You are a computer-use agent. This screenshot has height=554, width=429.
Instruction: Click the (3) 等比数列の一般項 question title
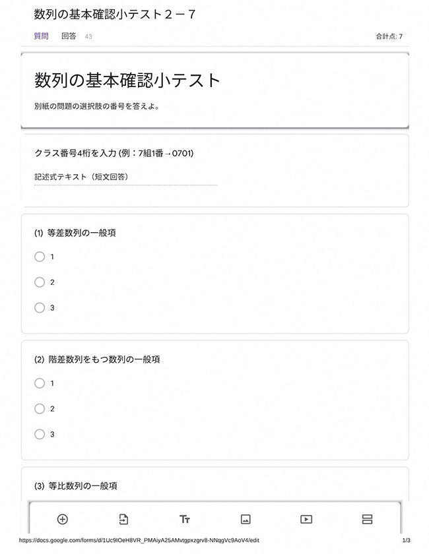pos(76,486)
